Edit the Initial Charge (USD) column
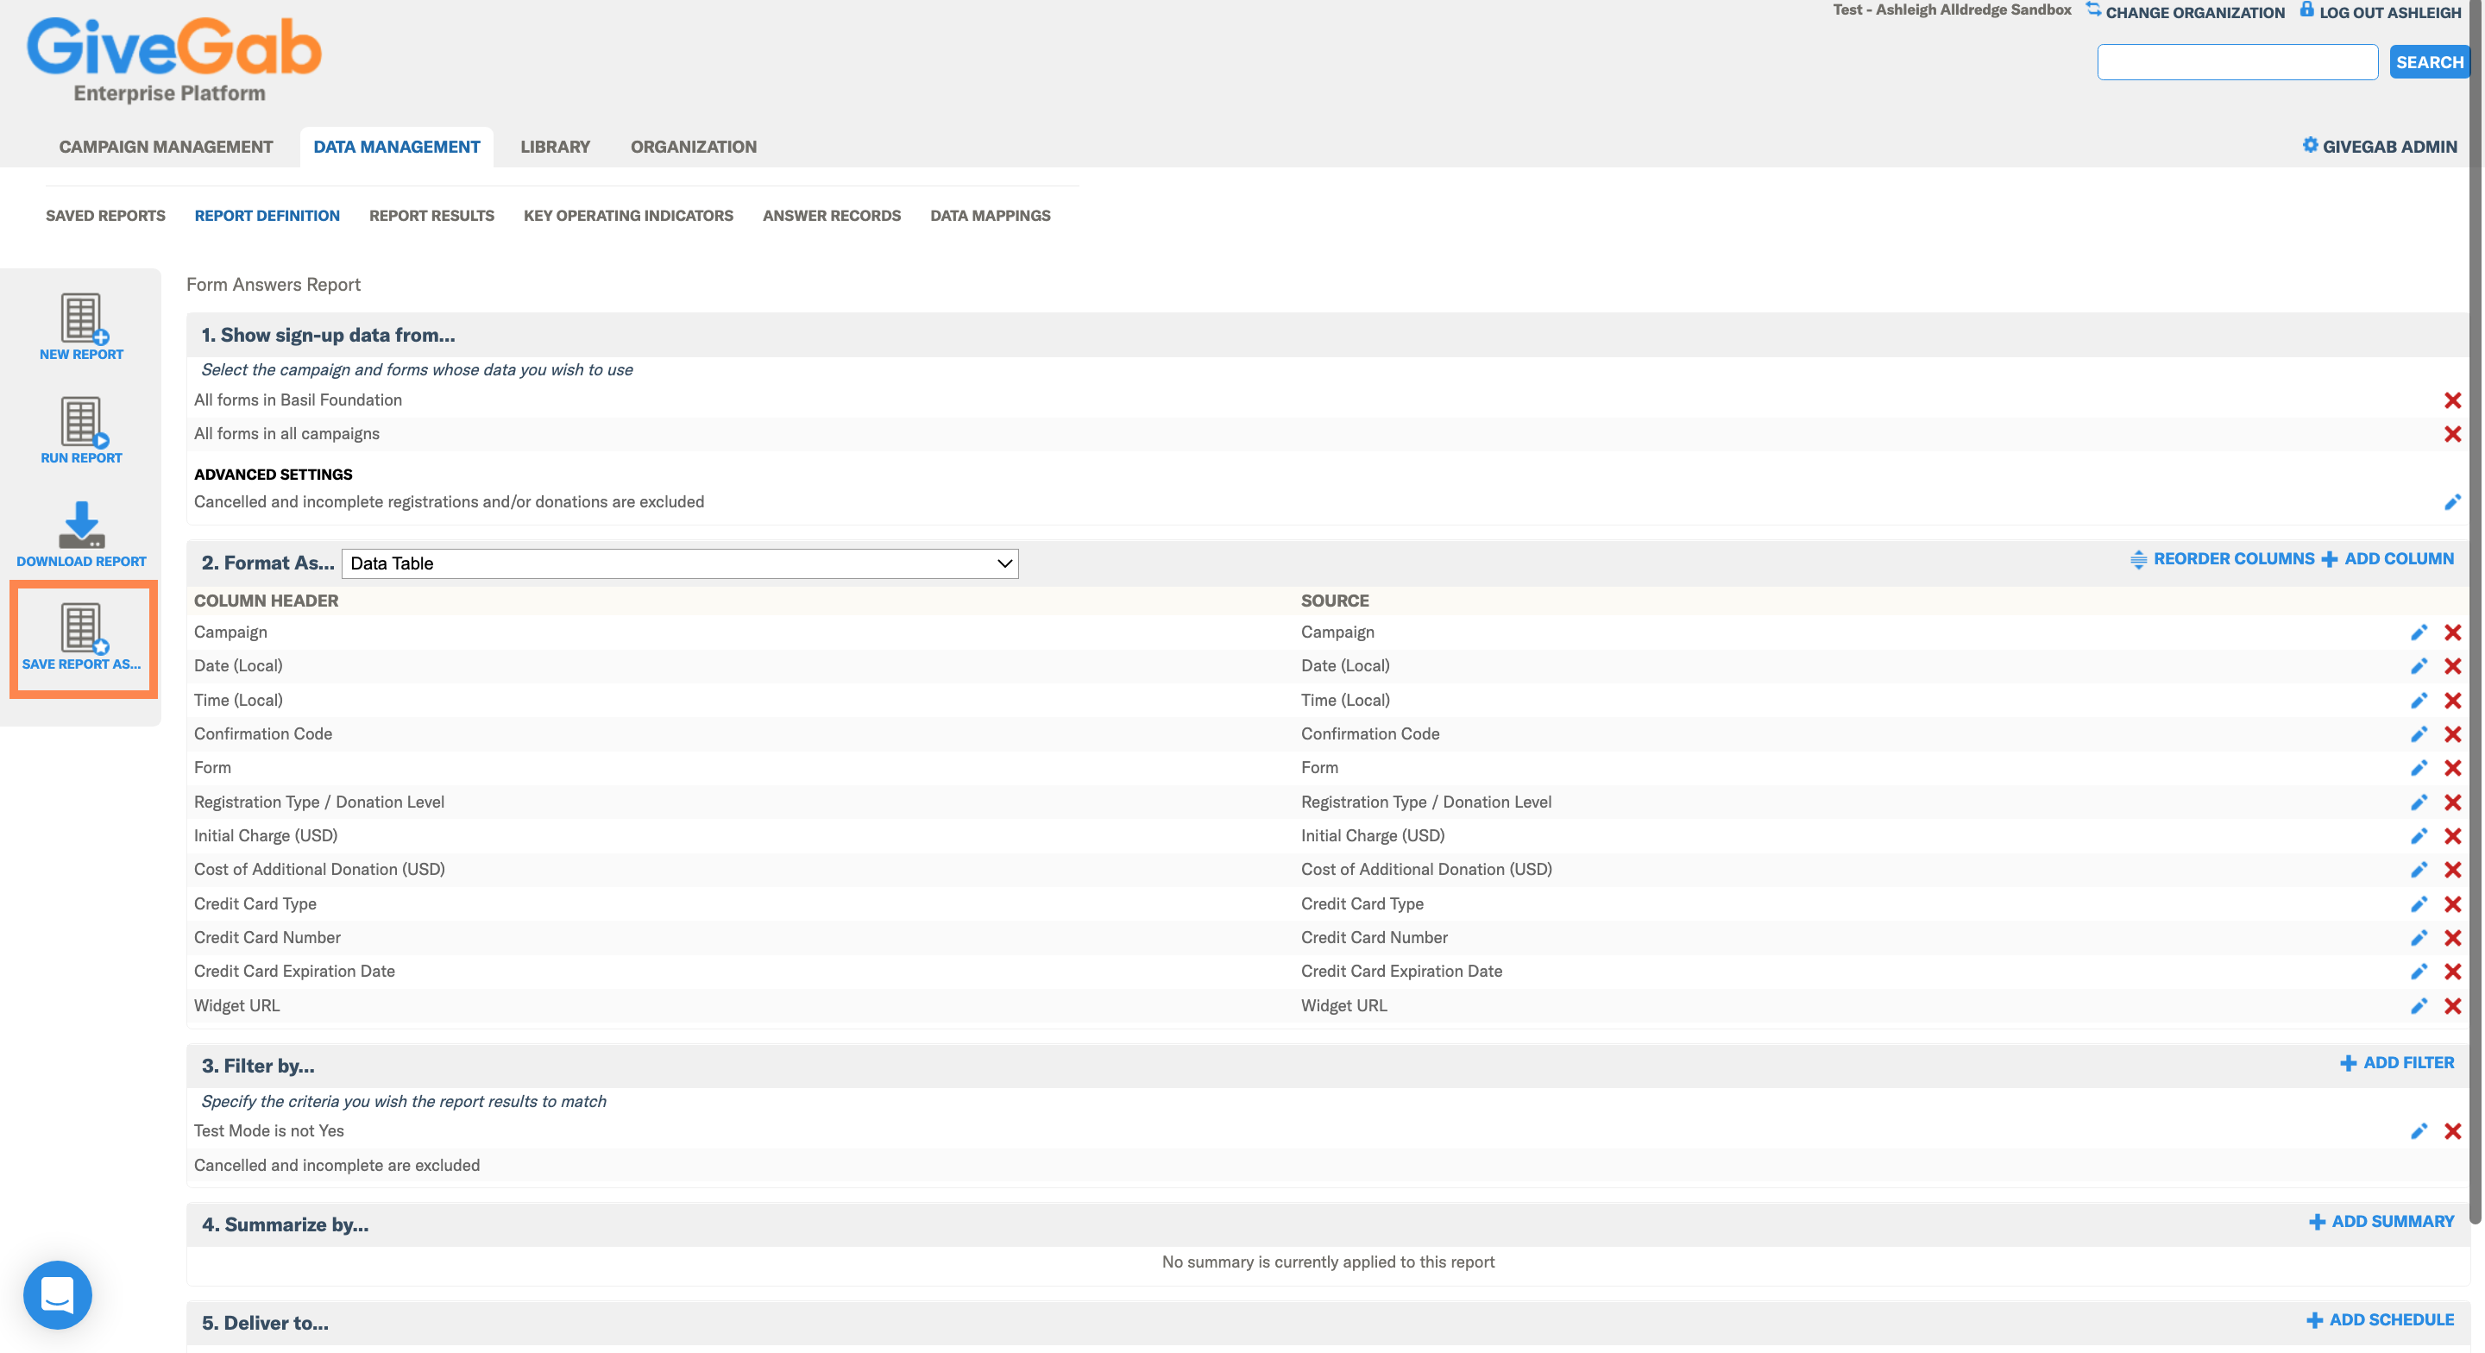 coord(2419,836)
